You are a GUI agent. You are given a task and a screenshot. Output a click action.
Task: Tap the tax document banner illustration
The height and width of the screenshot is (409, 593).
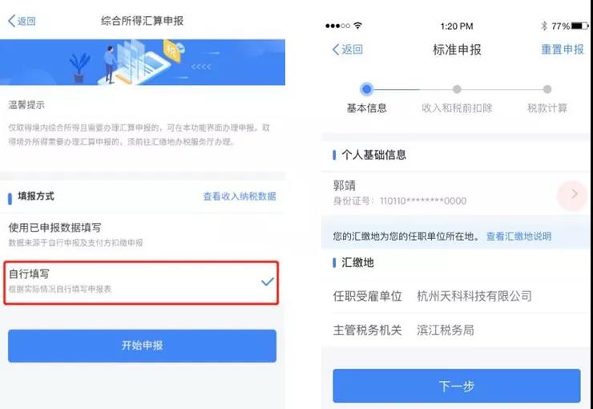[x=142, y=62]
